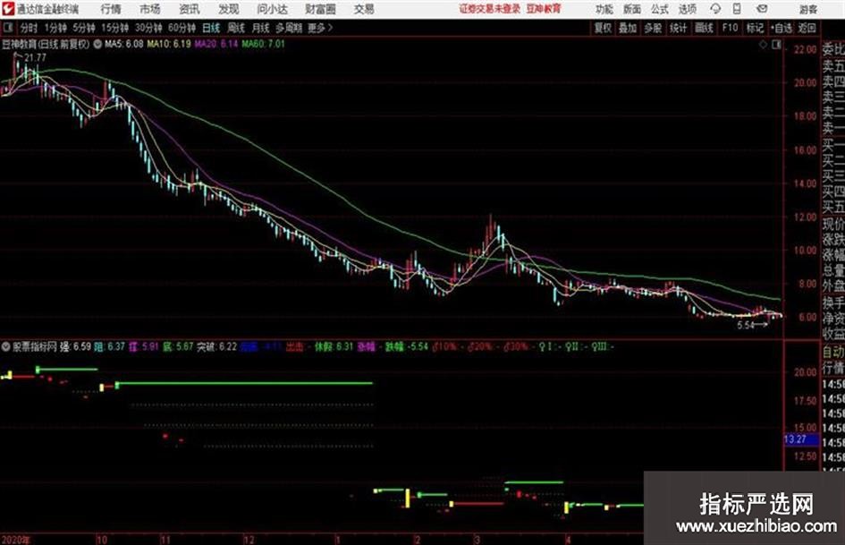Click the 5.54 low price marker
Viewport: 845px width, 545px height.
[746, 325]
